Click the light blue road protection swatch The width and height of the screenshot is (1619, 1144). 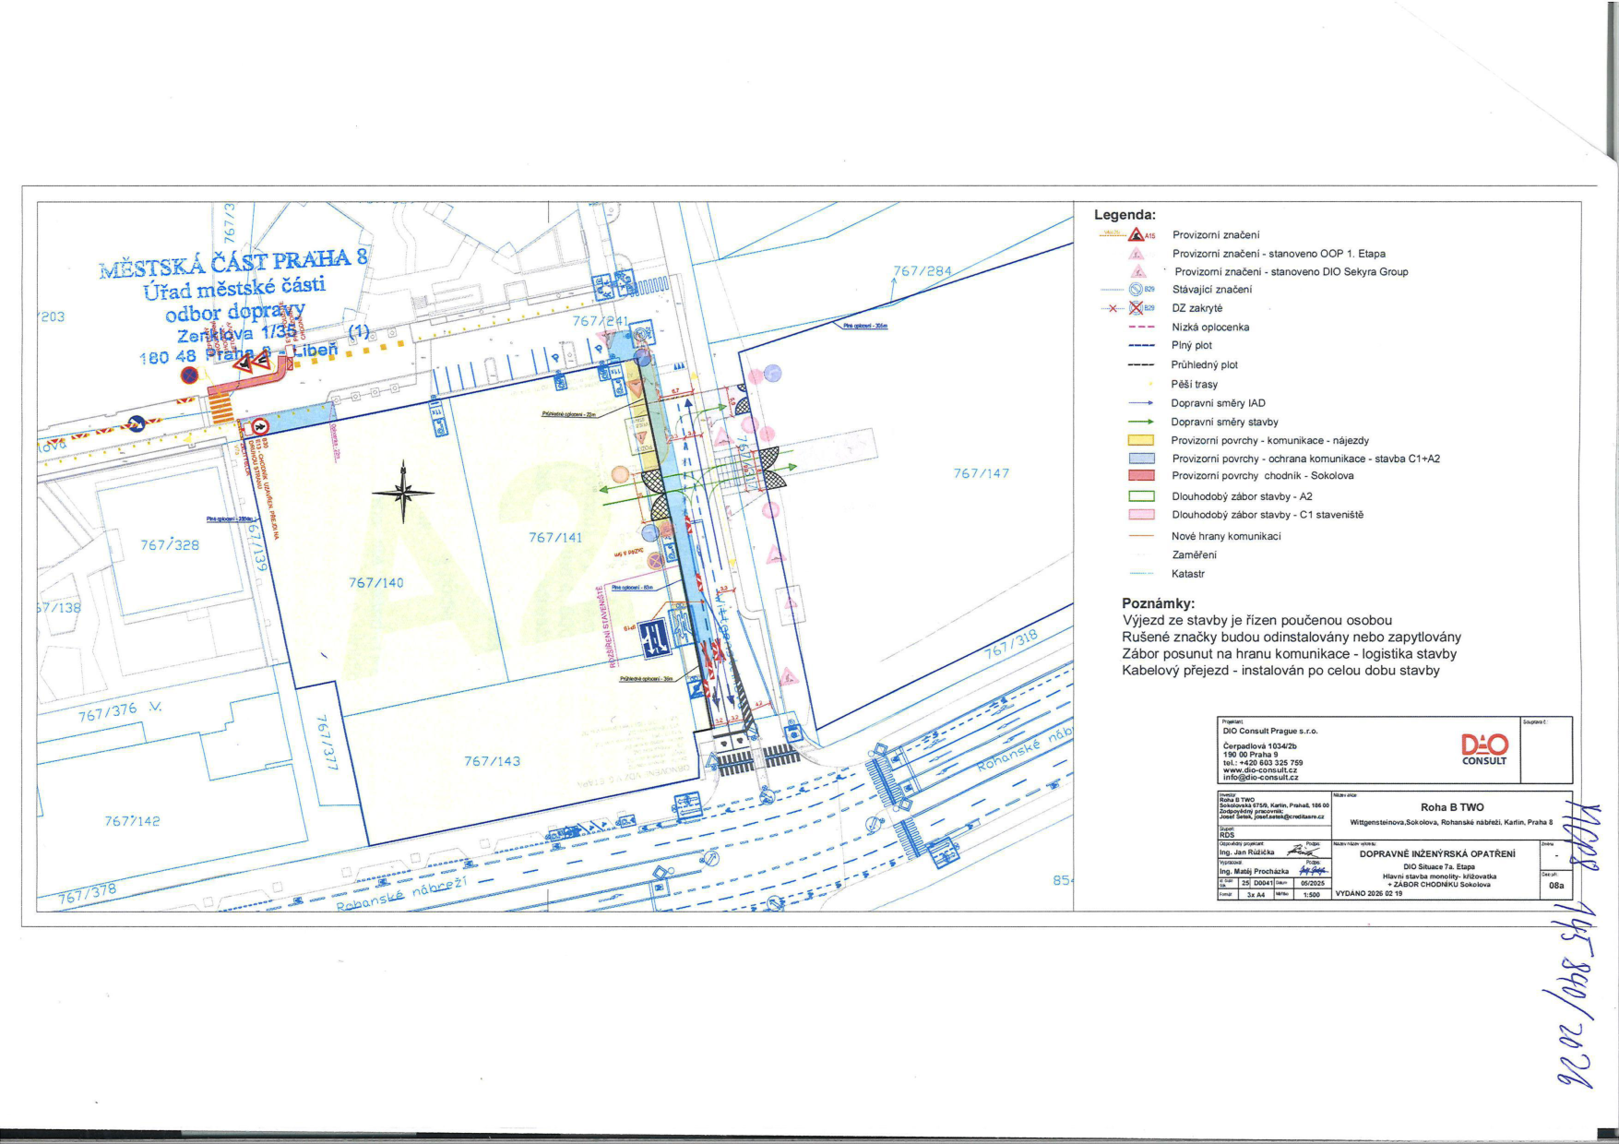1141,459
